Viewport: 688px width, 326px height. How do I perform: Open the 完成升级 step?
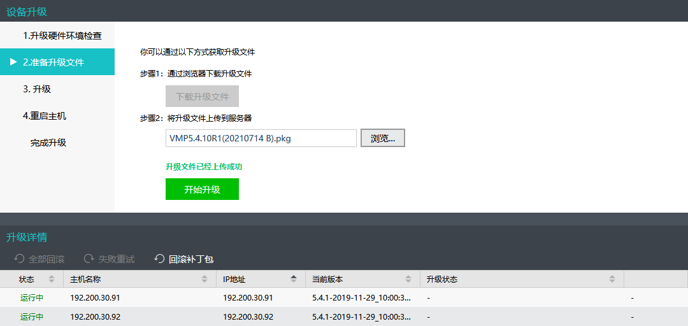pyautogui.click(x=48, y=143)
